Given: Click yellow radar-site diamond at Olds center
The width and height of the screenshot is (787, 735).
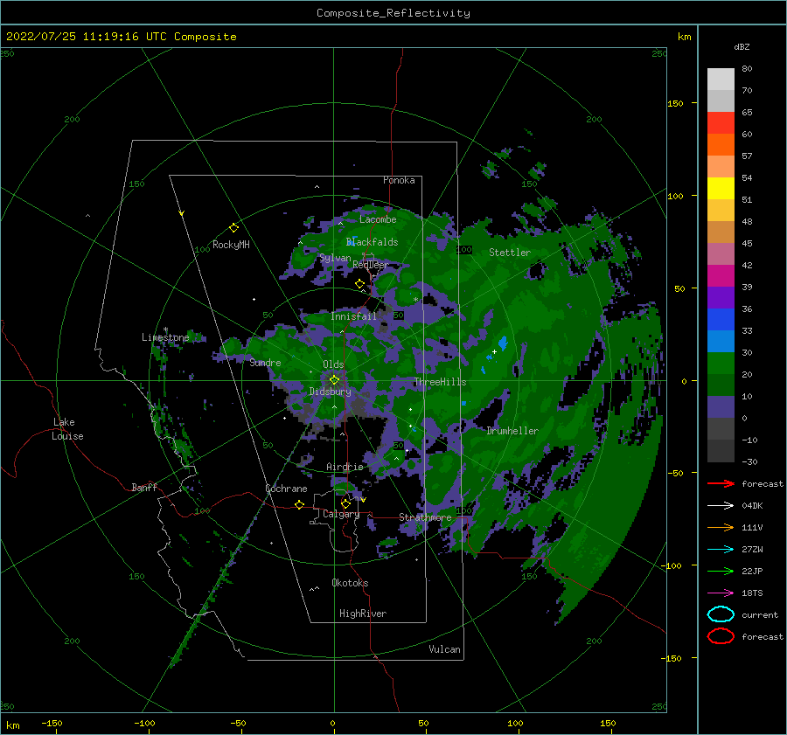Looking at the screenshot, I should (334, 380).
